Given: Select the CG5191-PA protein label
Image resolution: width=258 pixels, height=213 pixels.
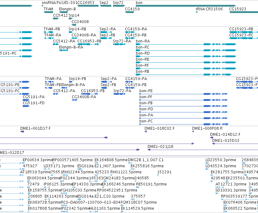Looking at the screenshot, I should pos(34,97).
